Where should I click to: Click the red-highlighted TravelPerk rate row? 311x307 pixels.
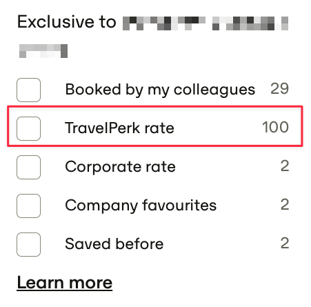pos(155,126)
